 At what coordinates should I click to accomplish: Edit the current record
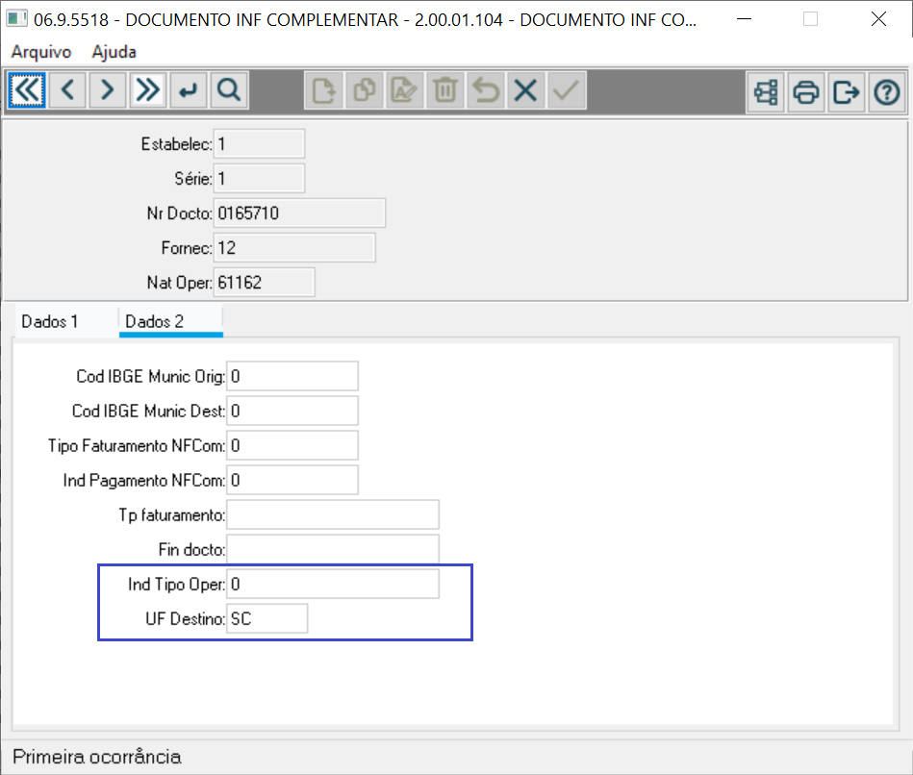405,90
